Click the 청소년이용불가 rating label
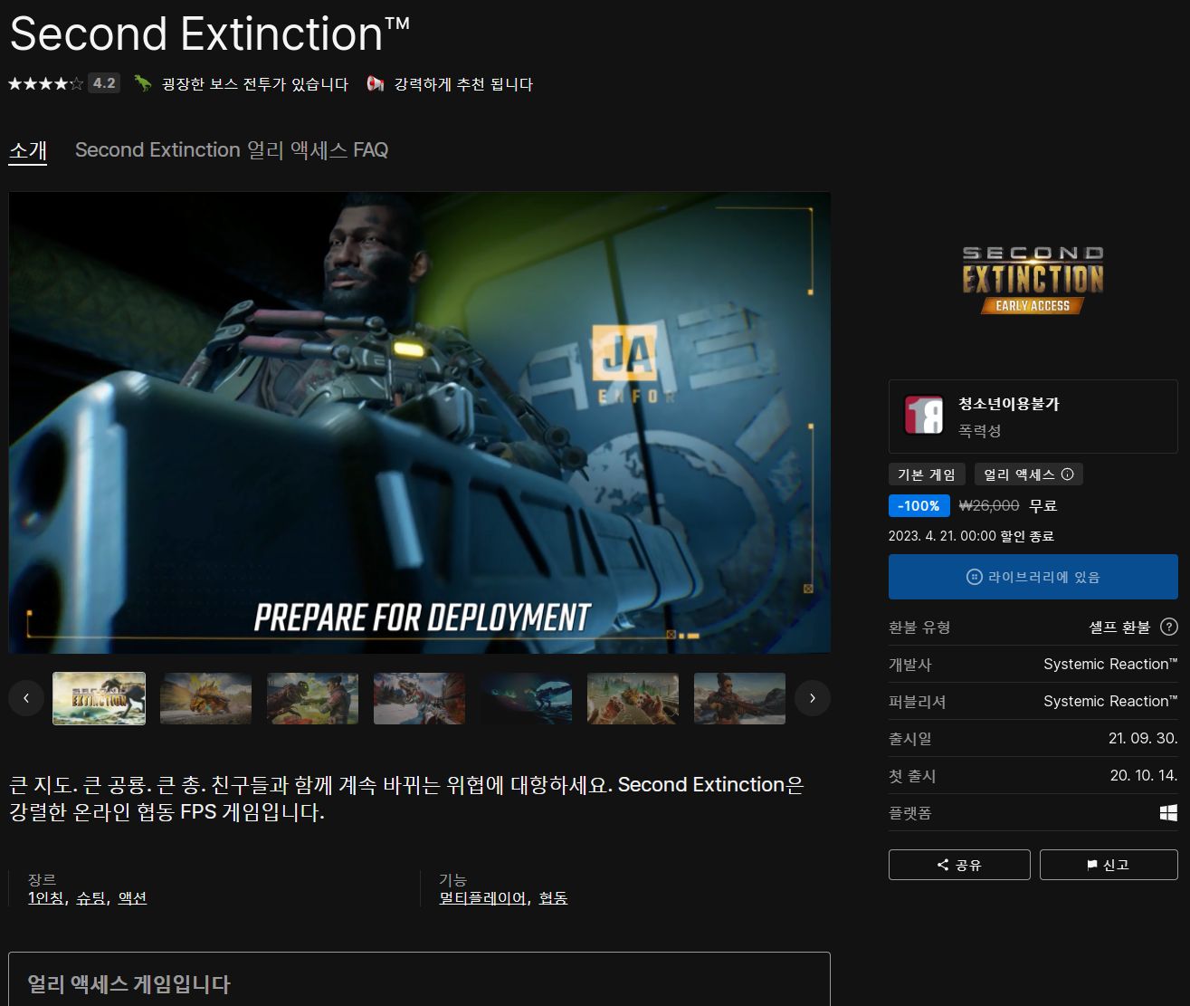 click(1009, 404)
